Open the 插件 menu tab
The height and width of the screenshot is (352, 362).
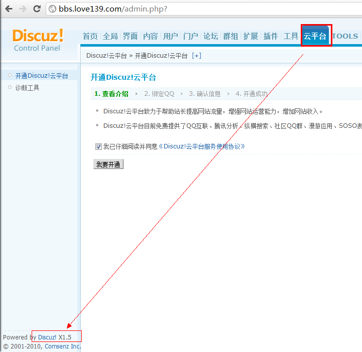[x=271, y=36]
